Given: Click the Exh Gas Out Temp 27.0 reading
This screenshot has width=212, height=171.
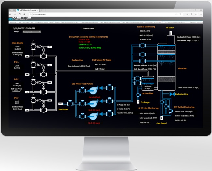Looking at the screenshot, I should point(188,41).
